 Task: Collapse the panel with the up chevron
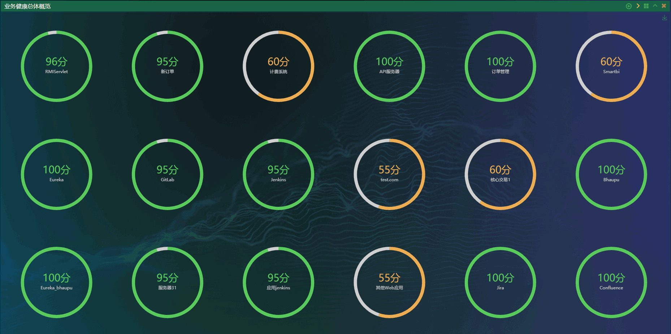coord(655,6)
